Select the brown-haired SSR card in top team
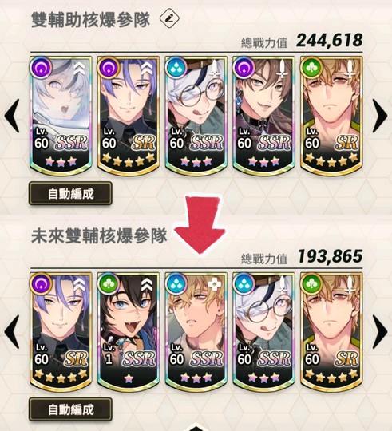 click(x=263, y=116)
